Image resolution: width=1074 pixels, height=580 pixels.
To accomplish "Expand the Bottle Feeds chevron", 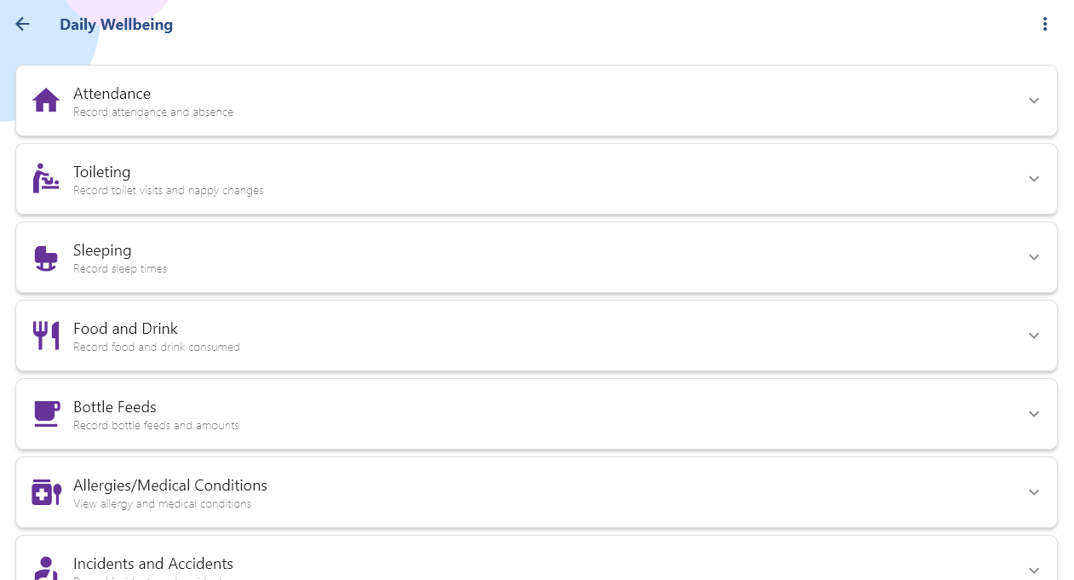I will coord(1034,414).
